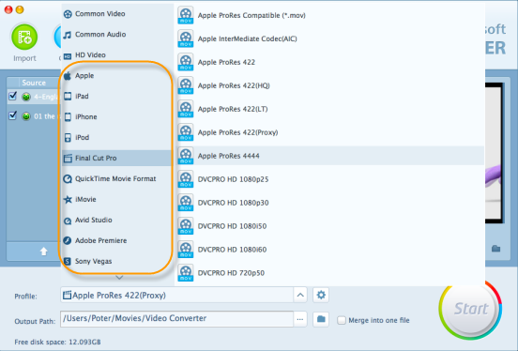Open the iPod category

click(117, 138)
